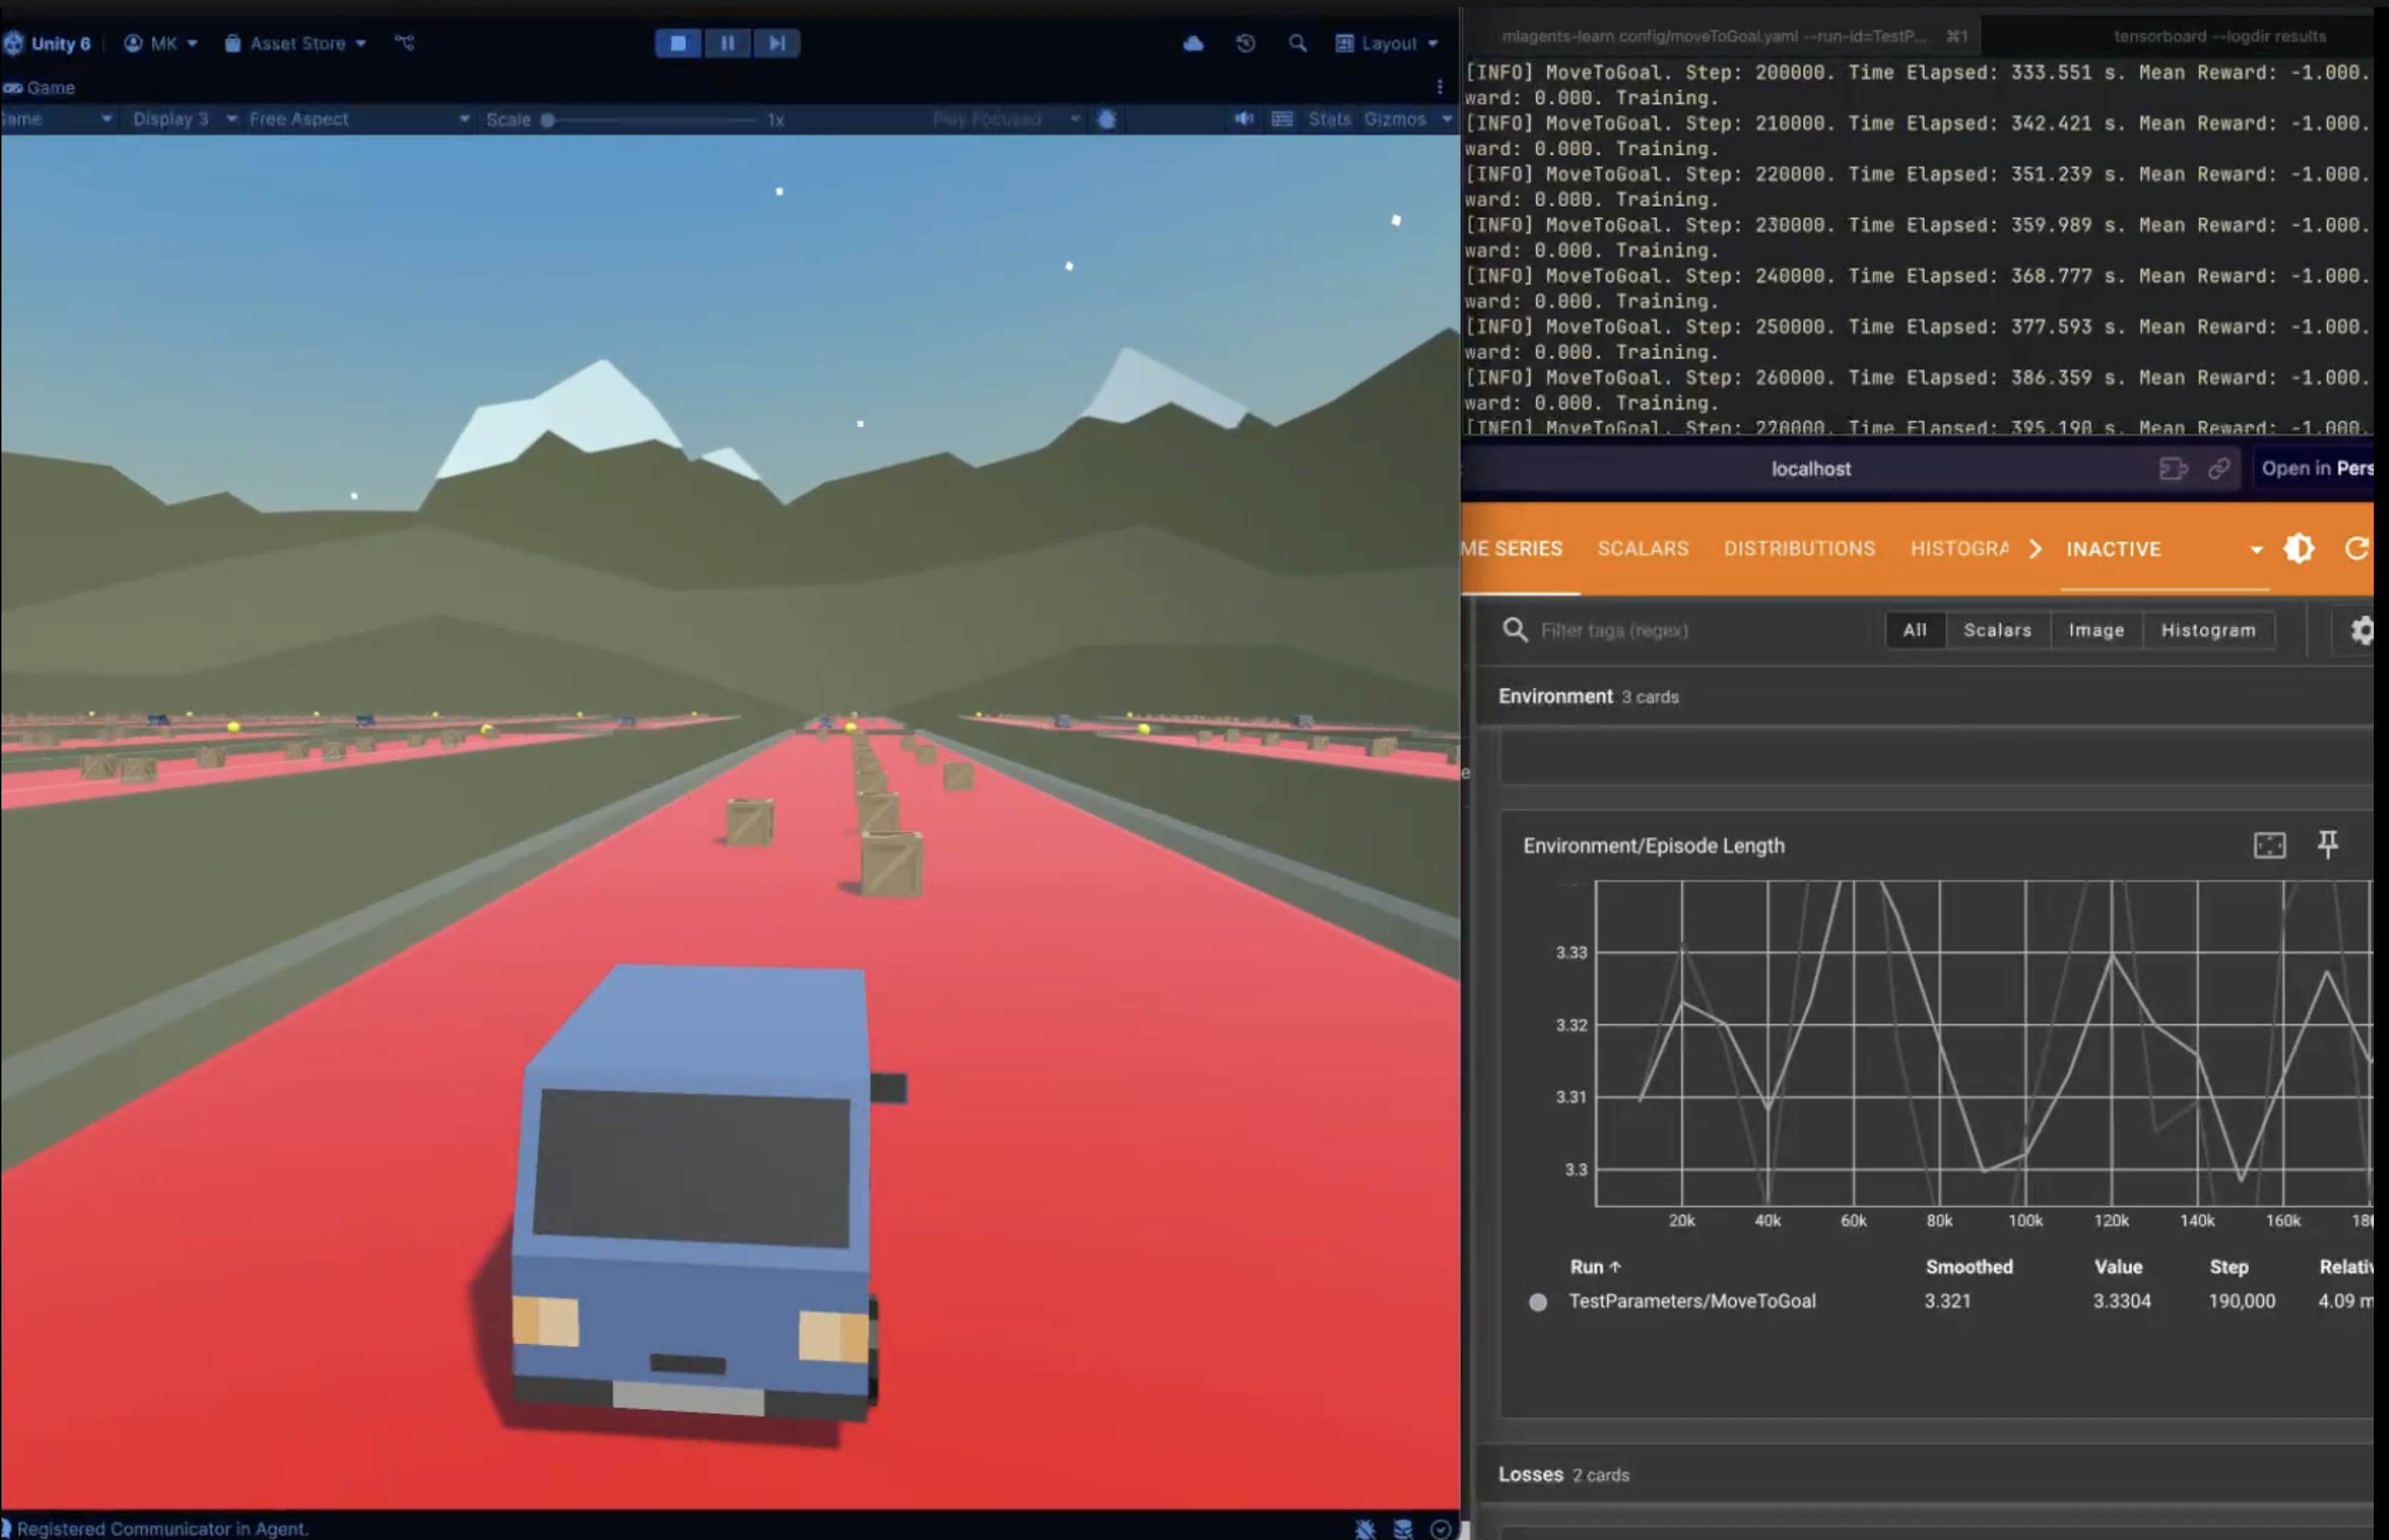This screenshot has height=1540, width=2389.
Task: Open the INACTIVE plugins dropdown
Action: tap(2164, 549)
